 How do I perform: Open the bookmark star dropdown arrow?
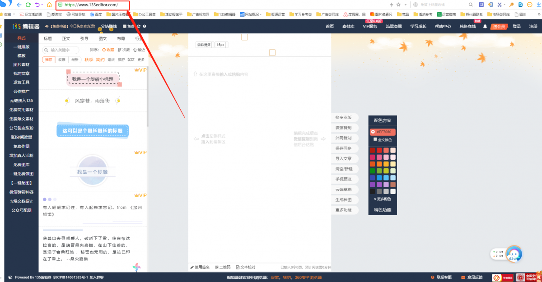pyautogui.click(x=405, y=5)
